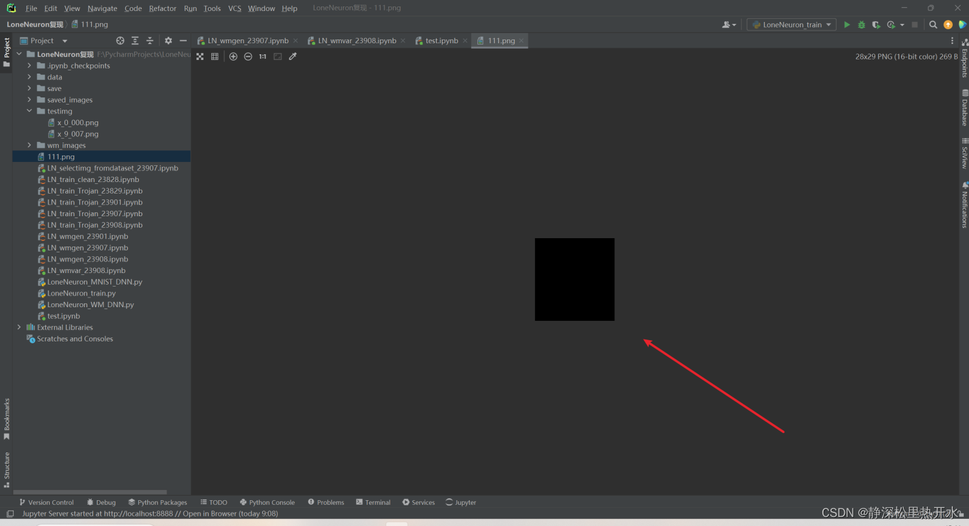Switch to LN_wmvar_23908.ipynb tab
The width and height of the screenshot is (969, 526).
[357, 41]
